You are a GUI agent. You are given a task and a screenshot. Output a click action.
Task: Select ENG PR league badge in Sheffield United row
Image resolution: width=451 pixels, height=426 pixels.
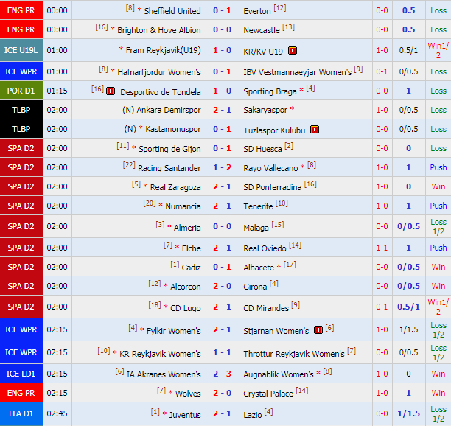click(21, 10)
